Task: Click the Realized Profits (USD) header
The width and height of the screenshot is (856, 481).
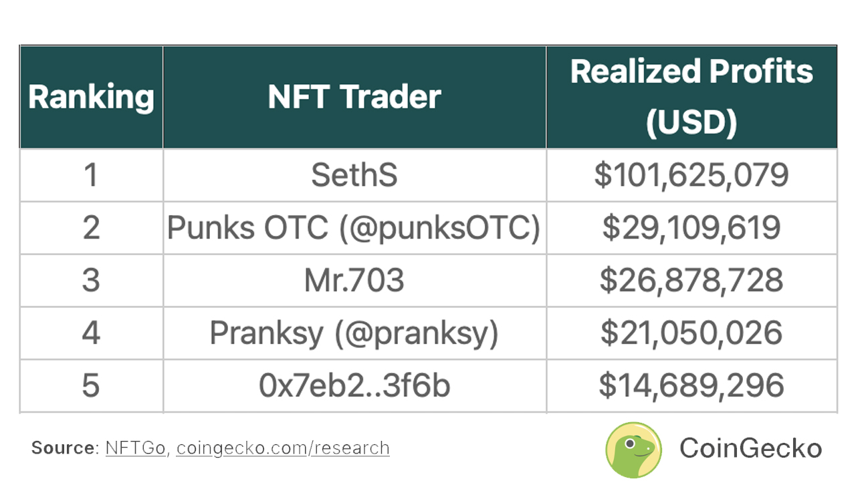Action: [691, 97]
